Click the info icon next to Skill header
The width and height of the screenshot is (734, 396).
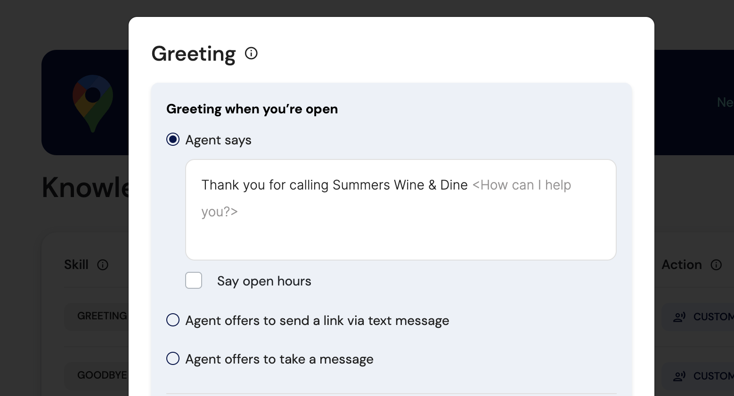[103, 265]
